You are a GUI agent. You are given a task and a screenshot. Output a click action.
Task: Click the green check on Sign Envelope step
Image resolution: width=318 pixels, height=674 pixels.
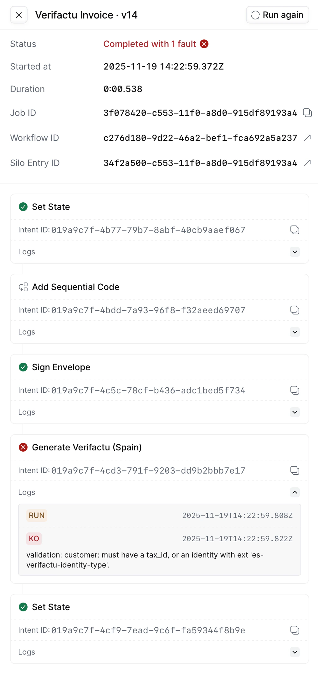coord(23,367)
